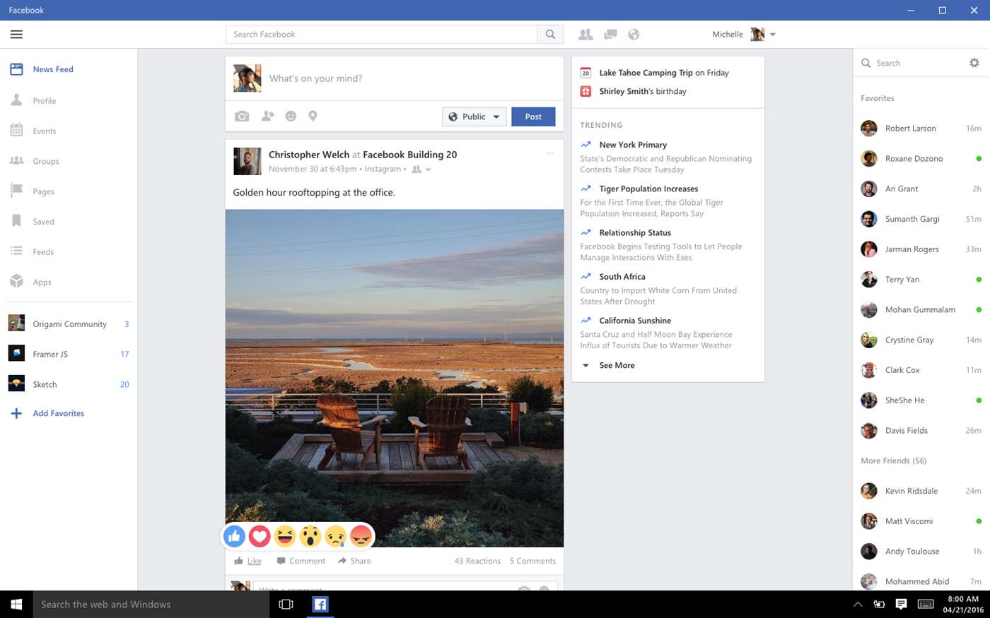Image resolution: width=990 pixels, height=618 pixels.
Task: Click Facebook icon on taskbar
Action: (320, 605)
